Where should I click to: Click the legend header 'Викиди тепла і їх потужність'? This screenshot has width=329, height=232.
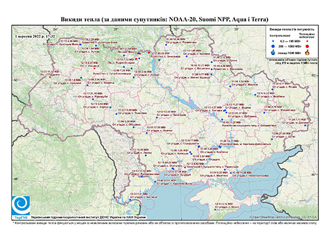[292, 29]
